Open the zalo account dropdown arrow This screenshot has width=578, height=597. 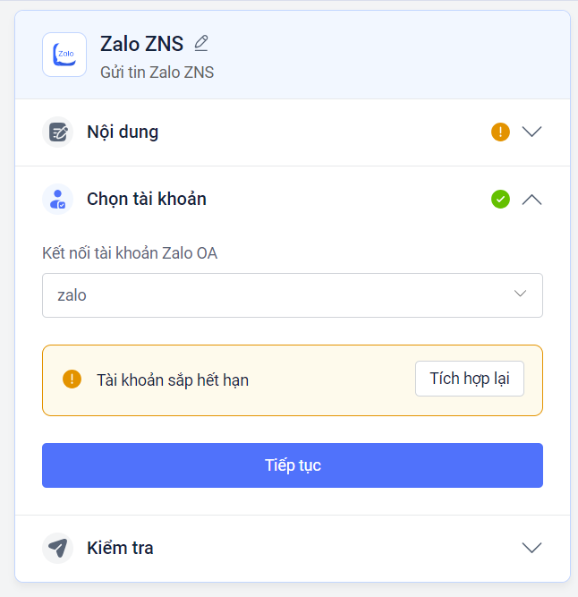[521, 294]
